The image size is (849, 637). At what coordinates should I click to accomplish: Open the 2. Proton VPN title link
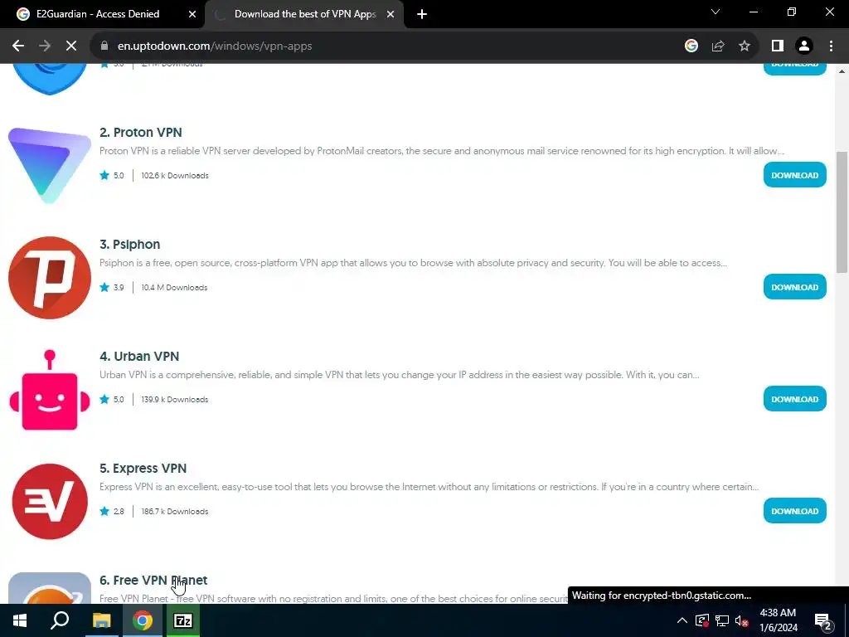[x=141, y=132]
